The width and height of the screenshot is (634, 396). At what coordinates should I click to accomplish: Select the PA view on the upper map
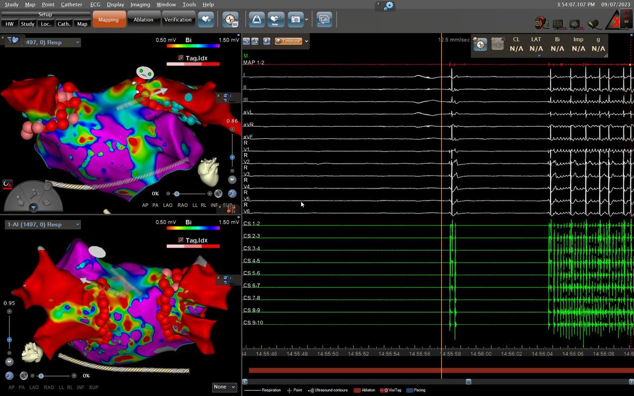coord(156,205)
